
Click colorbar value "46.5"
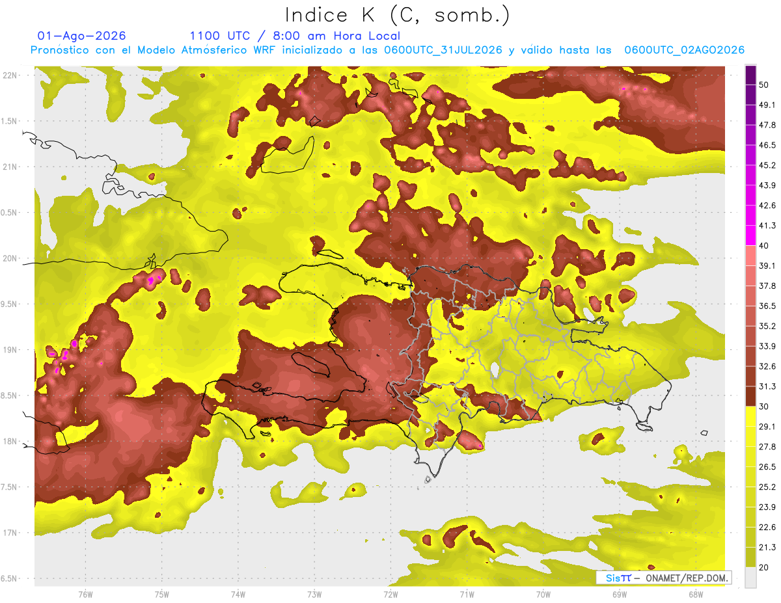767,145
